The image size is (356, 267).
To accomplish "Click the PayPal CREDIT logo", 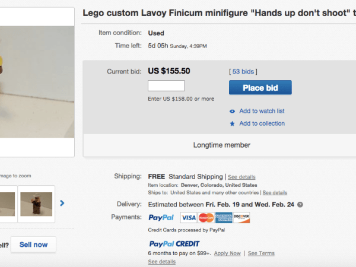I will [174, 243].
